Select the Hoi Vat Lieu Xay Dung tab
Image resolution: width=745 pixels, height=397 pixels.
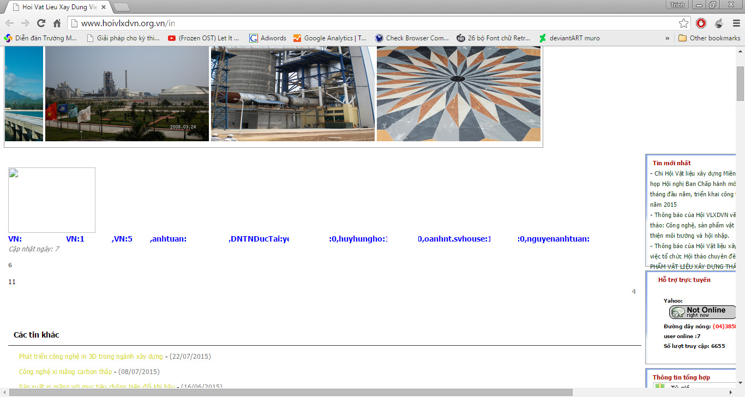(60, 7)
